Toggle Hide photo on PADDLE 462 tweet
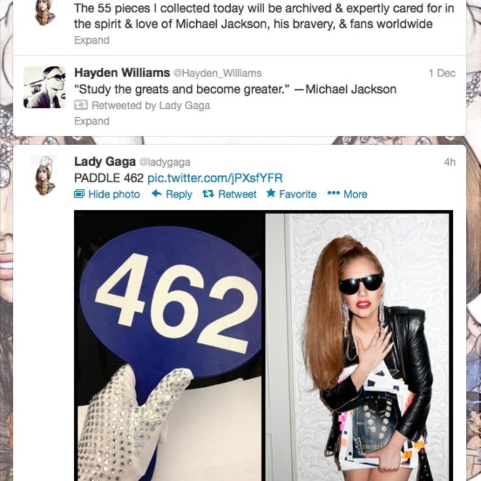481x481 pixels. click(x=107, y=194)
